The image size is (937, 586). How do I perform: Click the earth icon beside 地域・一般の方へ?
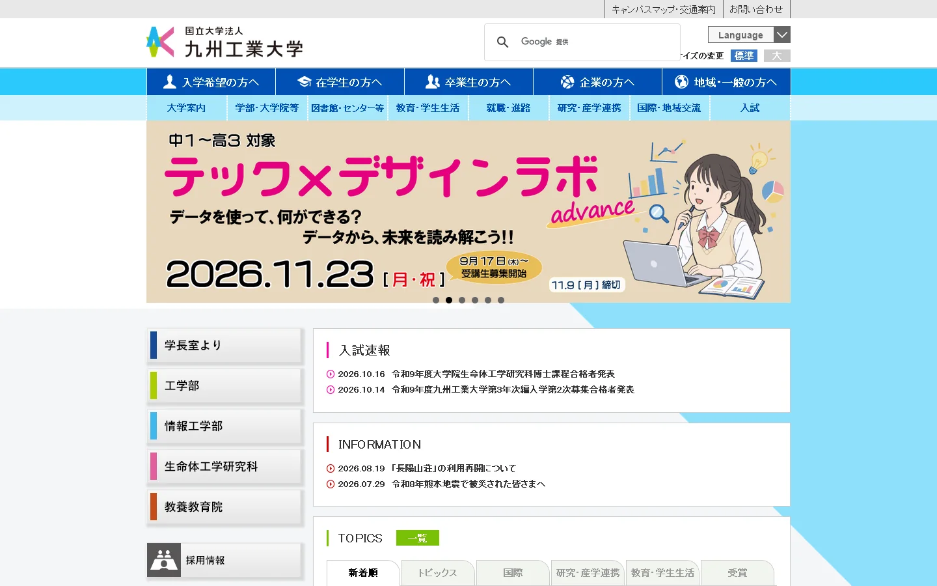point(681,81)
